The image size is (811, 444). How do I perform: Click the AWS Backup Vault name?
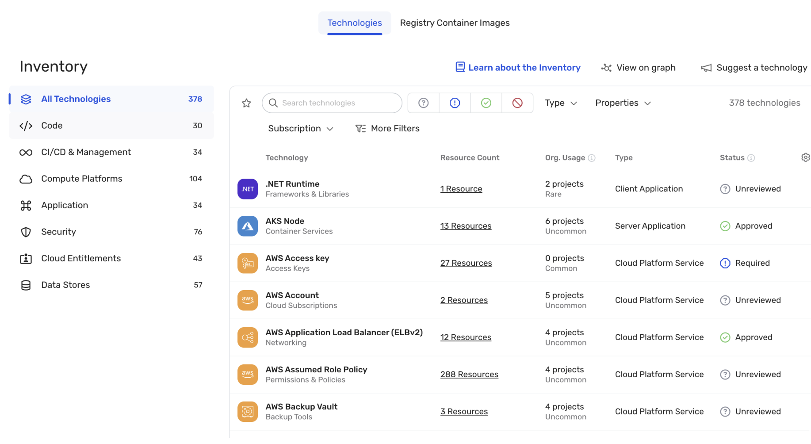[301, 407]
